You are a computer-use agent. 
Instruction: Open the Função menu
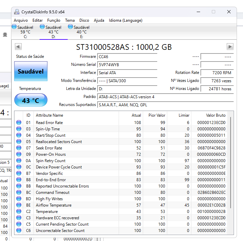pos(54,20)
